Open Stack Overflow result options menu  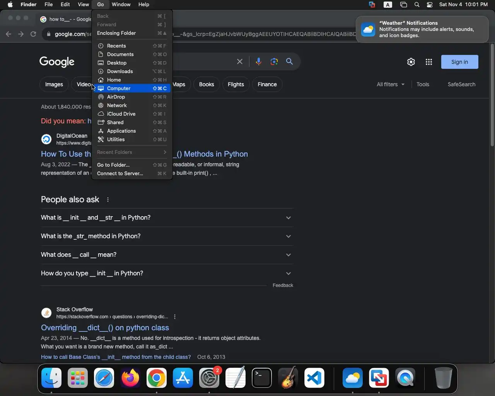pyautogui.click(x=175, y=317)
